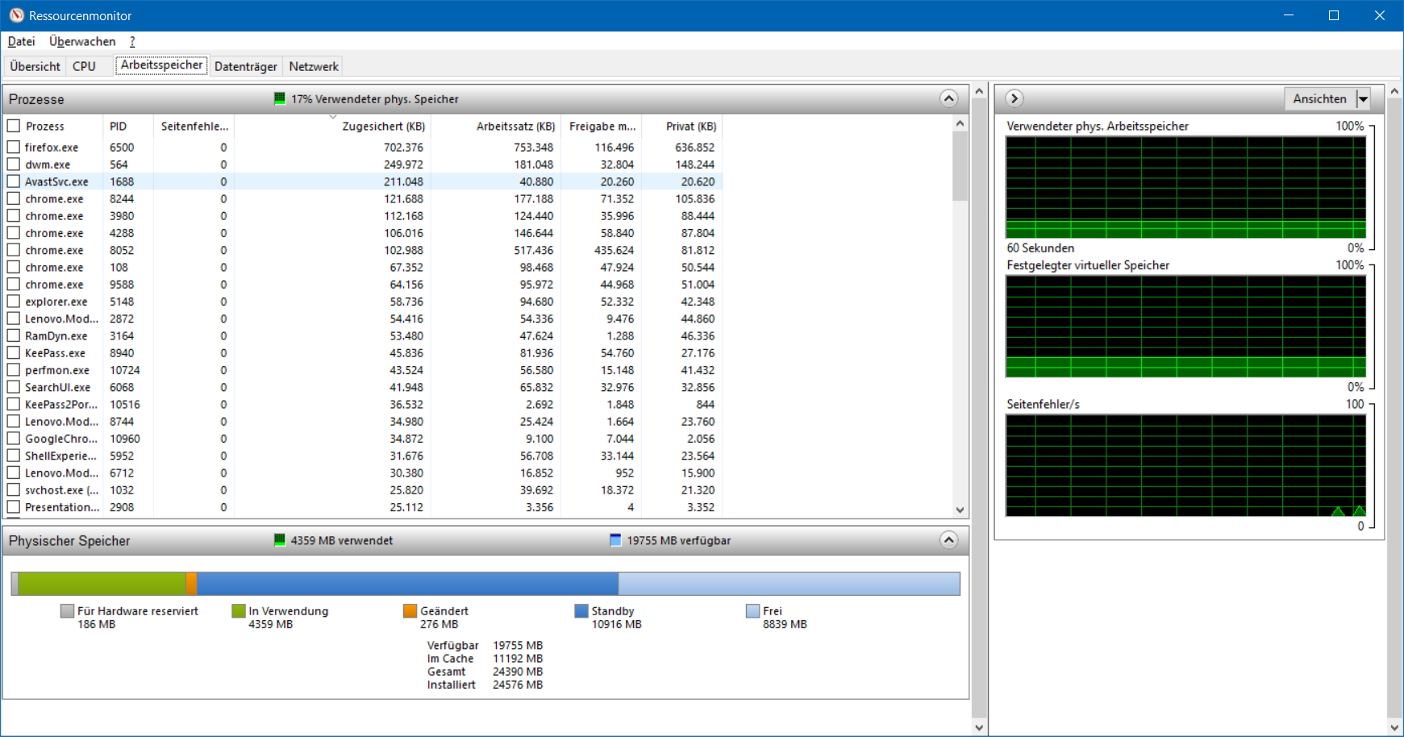Viewport: 1404px width, 737px height.
Task: Click the graphs pane scrollbar down arrow
Action: click(1394, 727)
